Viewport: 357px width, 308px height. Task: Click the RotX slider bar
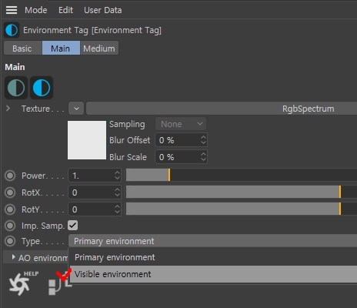(241, 192)
